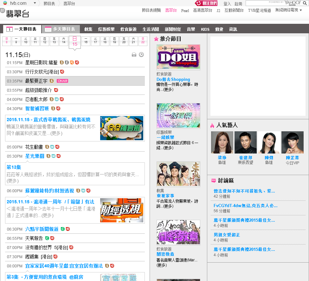
Task: Select date 8 Sunday in the date strip
Action: click(7, 41)
